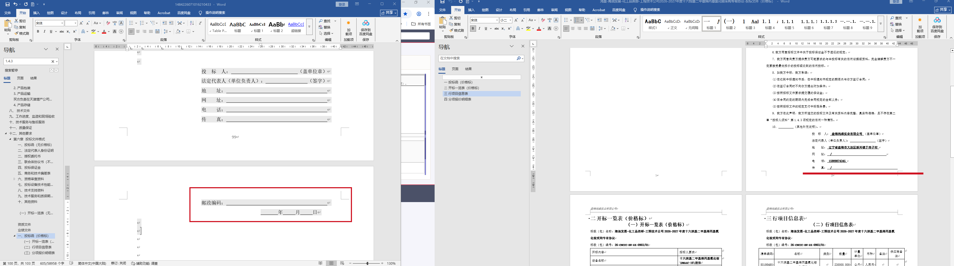This screenshot has width=954, height=266.
Task: Toggle Bold in the left Word window
Action: pos(38,32)
